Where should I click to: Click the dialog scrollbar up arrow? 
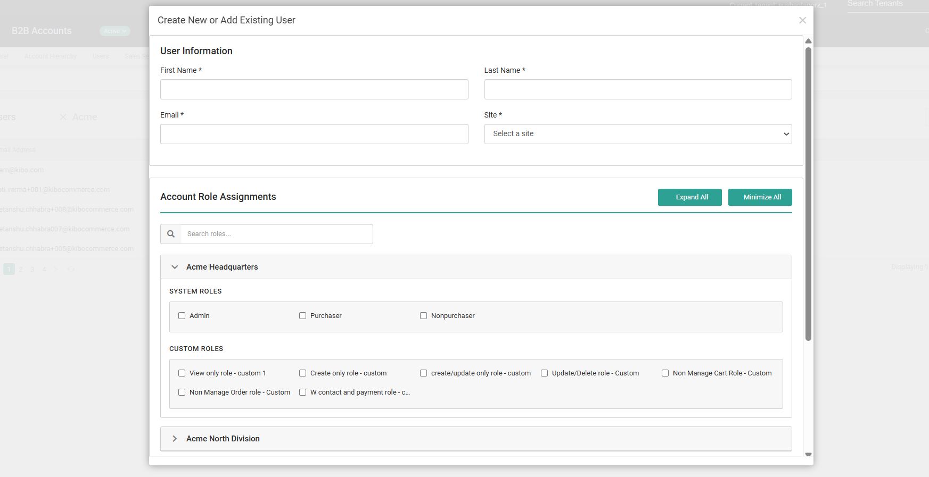(808, 41)
